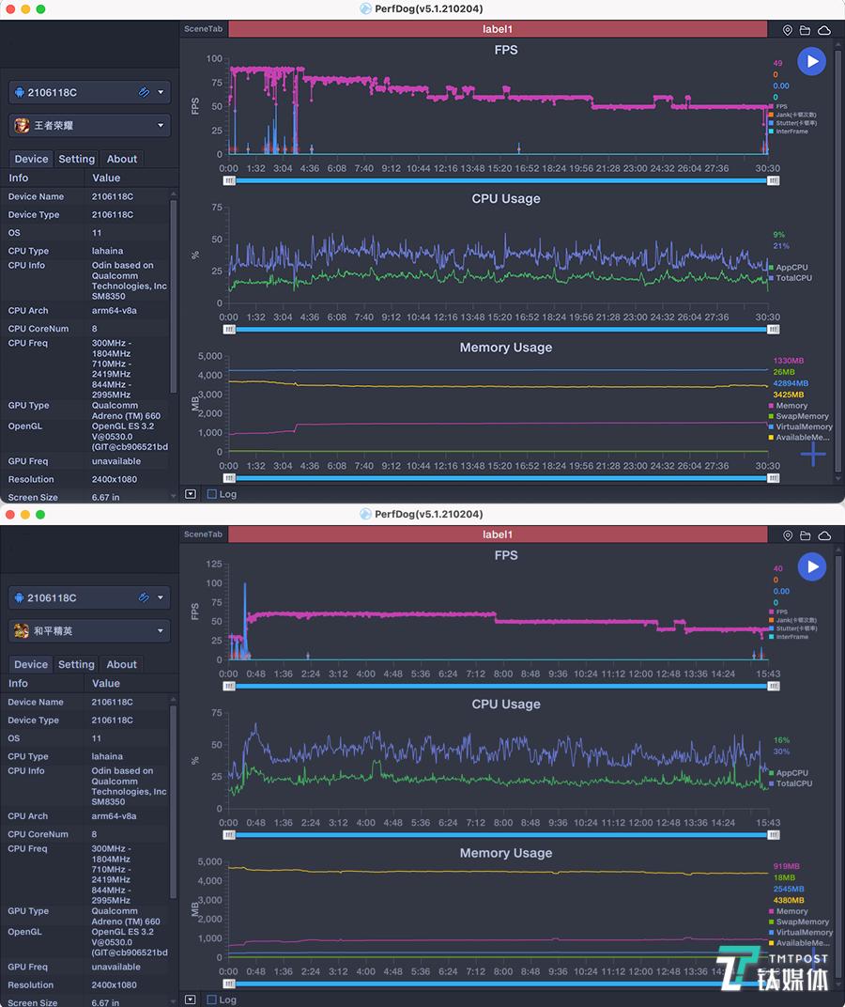Open the About tab in the bottom window

point(122,664)
